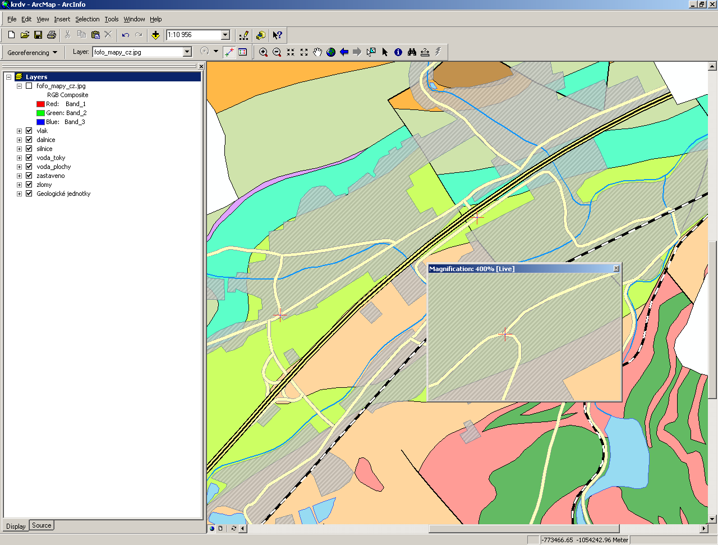Uncheck the dalnice layer

29,140
